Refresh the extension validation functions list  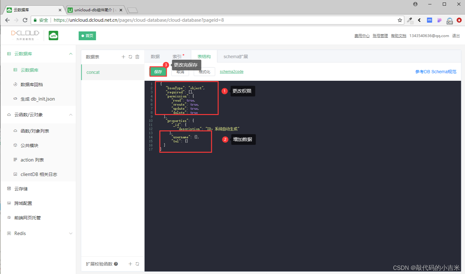pyautogui.click(x=137, y=264)
